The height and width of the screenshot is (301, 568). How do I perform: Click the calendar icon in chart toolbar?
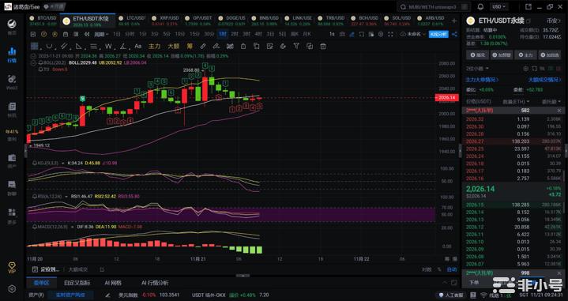(66, 34)
